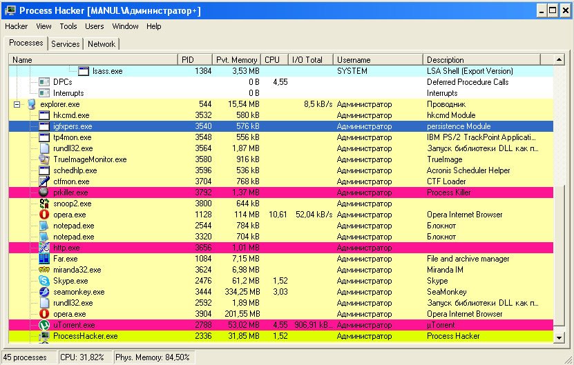Click the ProcessHacker.exe icon

pyautogui.click(x=44, y=336)
